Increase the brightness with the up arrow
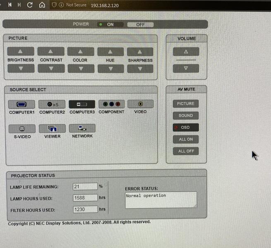This screenshot has height=248, width=271. [x=21, y=51]
